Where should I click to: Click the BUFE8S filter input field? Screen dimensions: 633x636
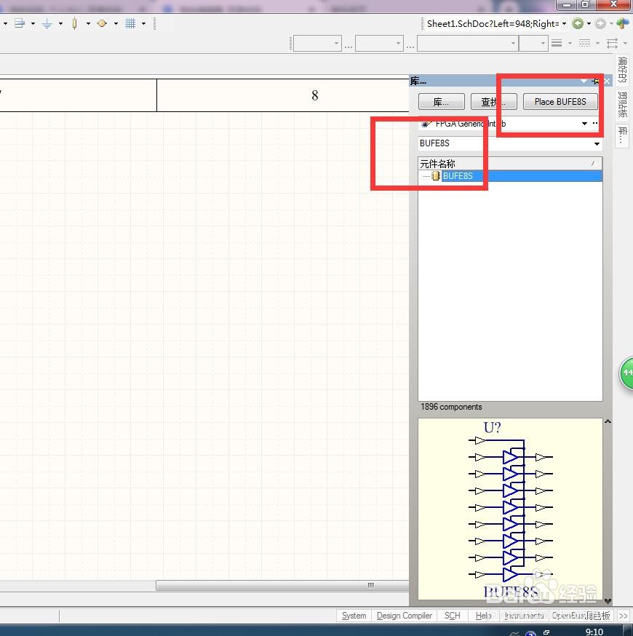505,143
